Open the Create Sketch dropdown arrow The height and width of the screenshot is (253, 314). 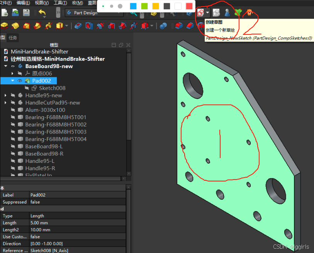point(207,13)
